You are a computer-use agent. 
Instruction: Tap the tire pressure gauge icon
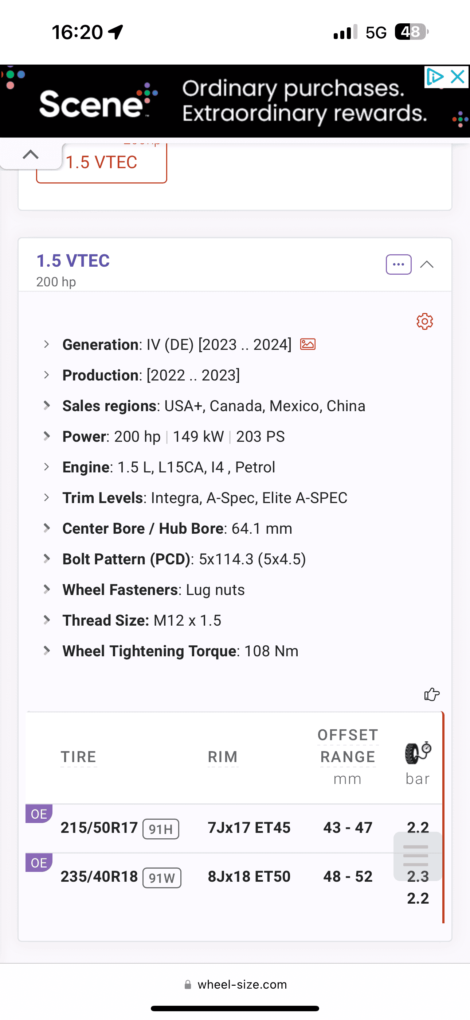click(418, 752)
